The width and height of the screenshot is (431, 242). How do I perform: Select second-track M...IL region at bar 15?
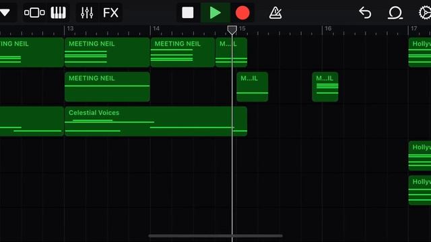click(253, 87)
